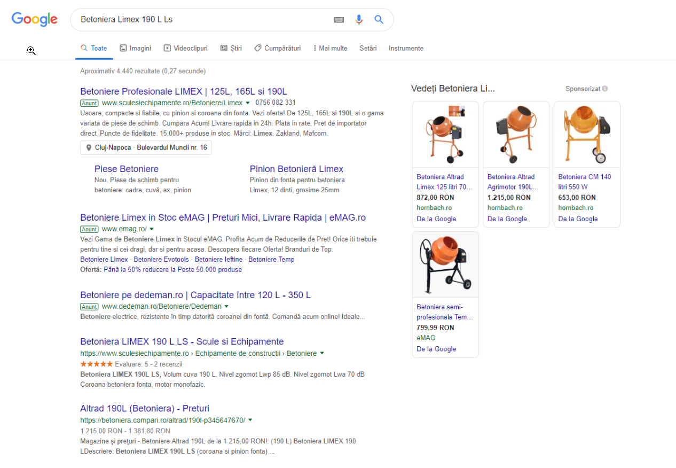Image resolution: width=676 pixels, height=468 pixels.
Task: Click the Sponsorizat info icon
Action: point(605,89)
